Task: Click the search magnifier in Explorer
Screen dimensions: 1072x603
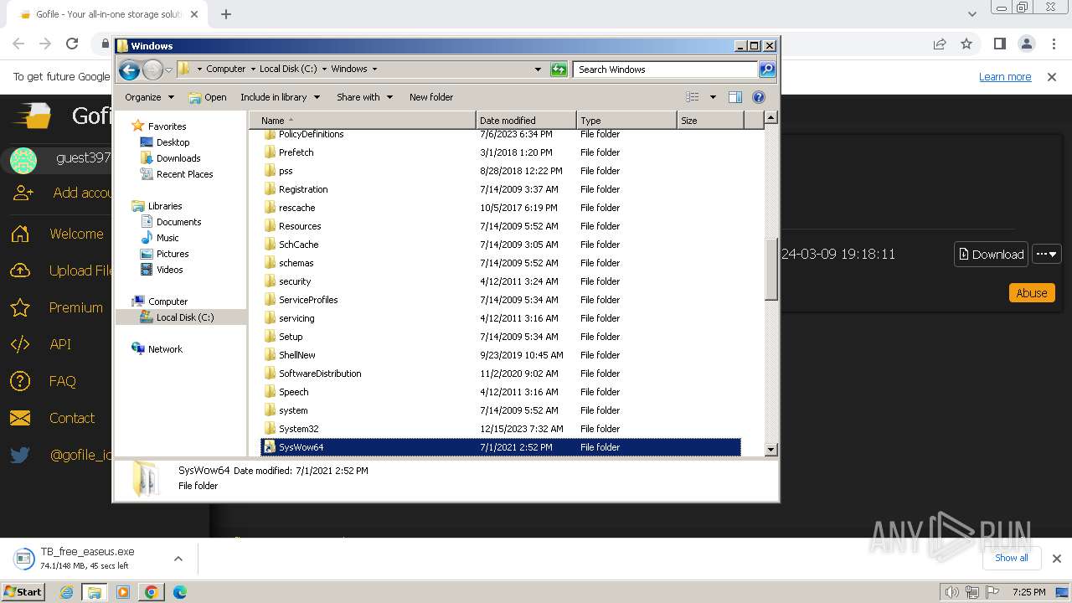Action: click(x=766, y=70)
